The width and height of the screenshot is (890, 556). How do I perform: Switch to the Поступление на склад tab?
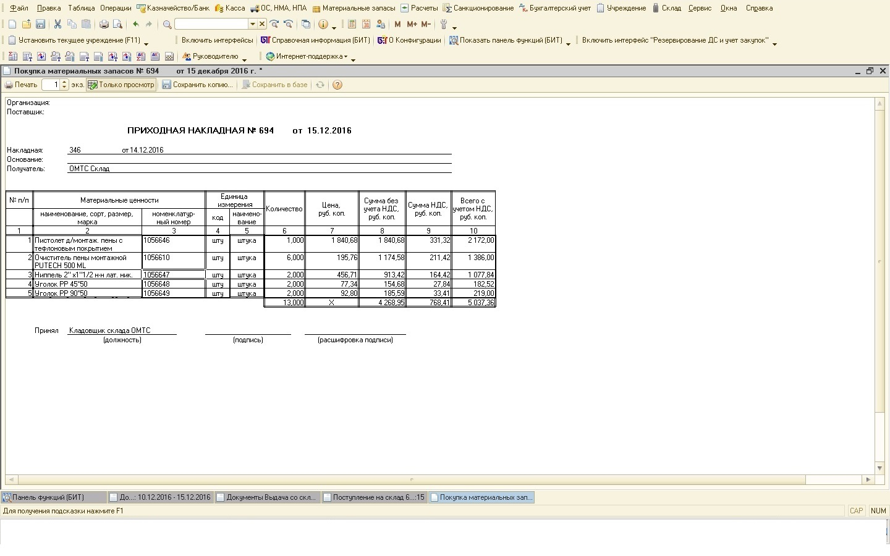pyautogui.click(x=374, y=497)
